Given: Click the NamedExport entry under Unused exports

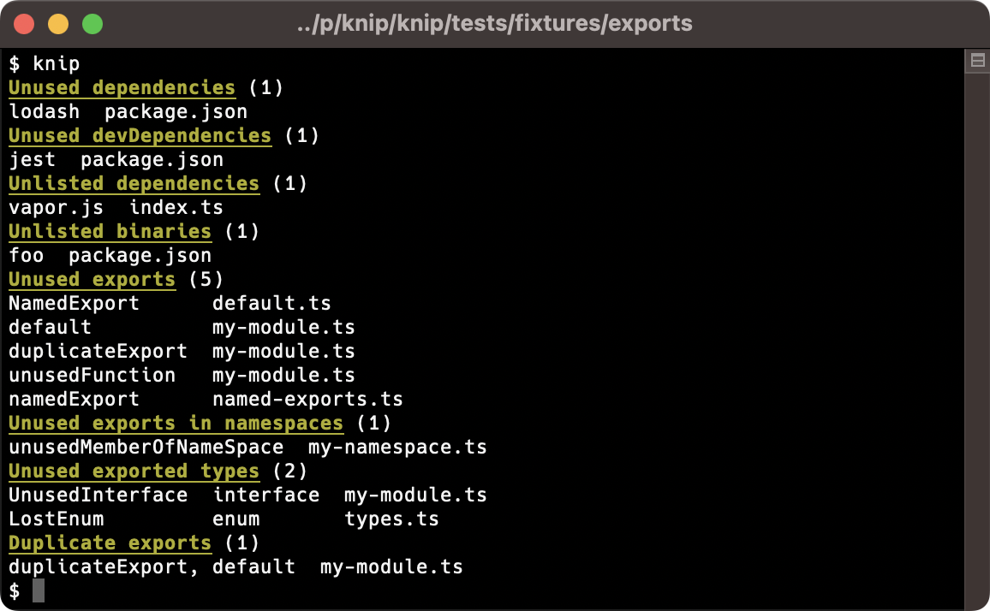Looking at the screenshot, I should pos(74,303).
